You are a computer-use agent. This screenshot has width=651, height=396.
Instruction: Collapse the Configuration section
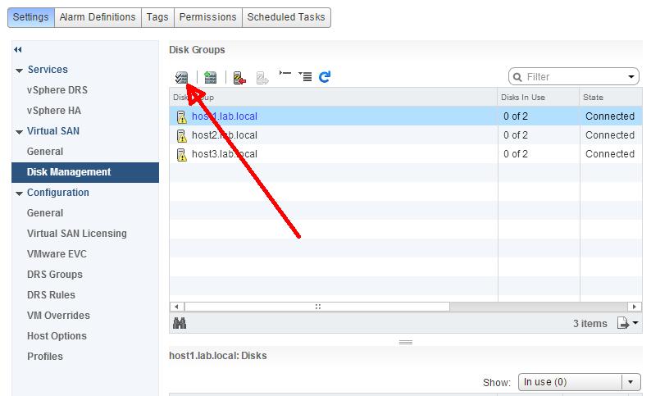click(x=19, y=193)
